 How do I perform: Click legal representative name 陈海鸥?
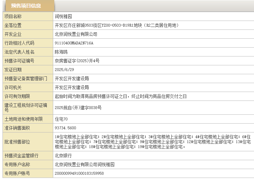[x=62, y=52]
